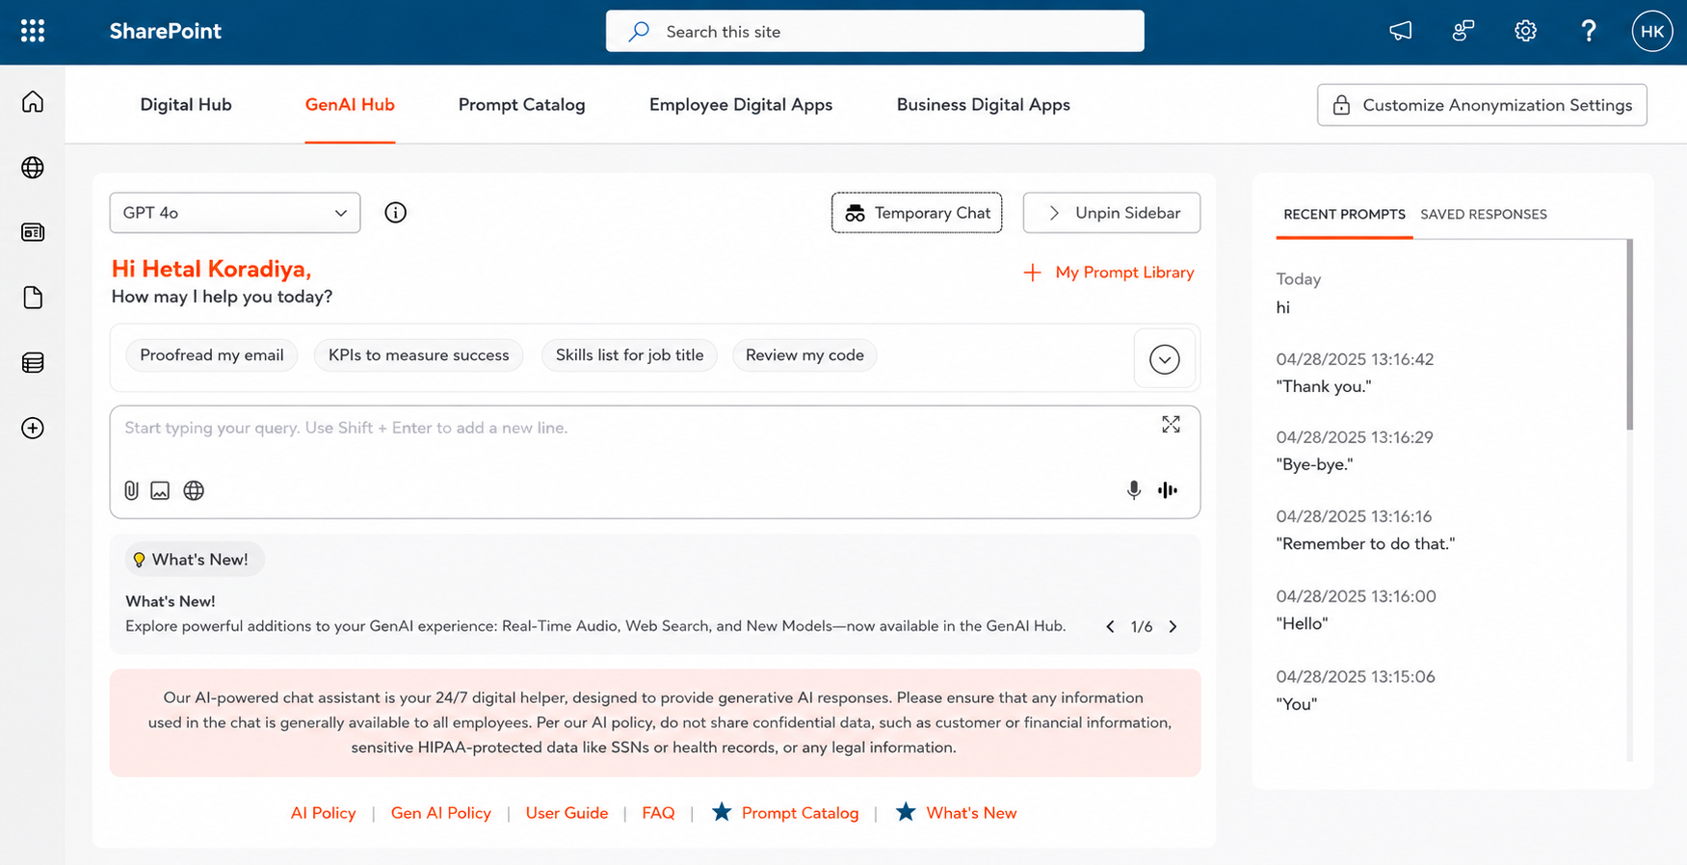Viewport: 1687px width, 865px height.
Task: Open the connections network icon in header
Action: click(x=1463, y=31)
